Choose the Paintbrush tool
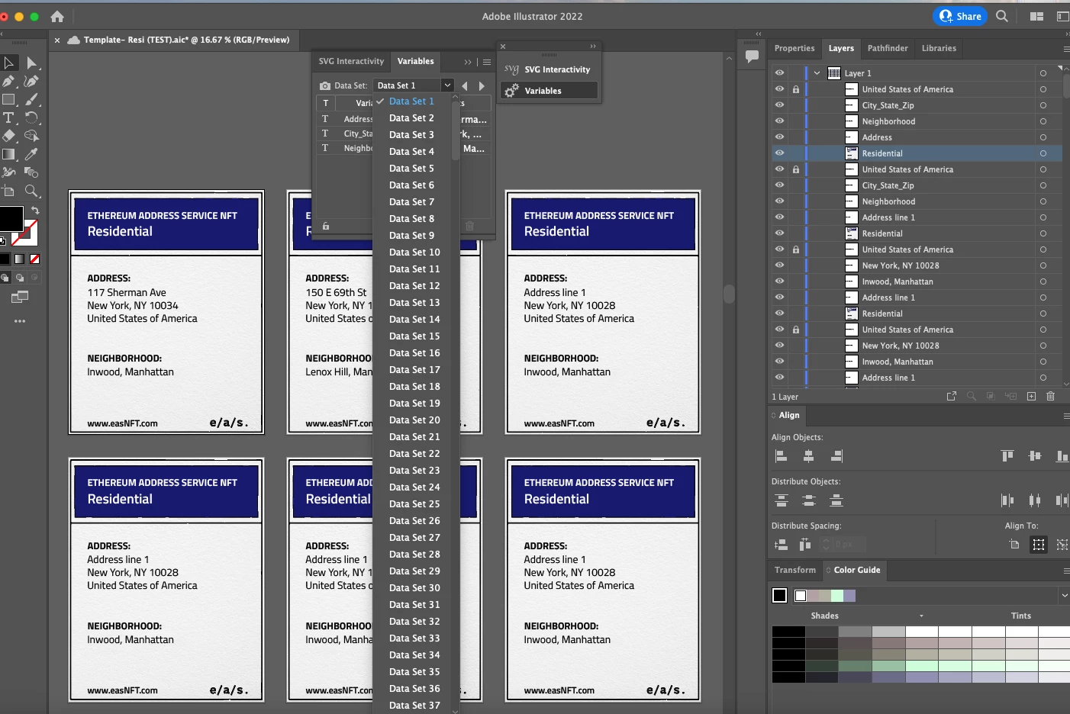1070x714 pixels. pyautogui.click(x=31, y=100)
